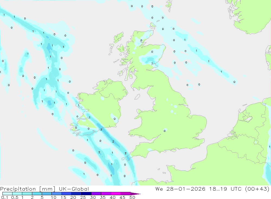Screen dimensions: 271x199
Task: Click the 'Precipitation [mm]' title text
Action: point(28,189)
